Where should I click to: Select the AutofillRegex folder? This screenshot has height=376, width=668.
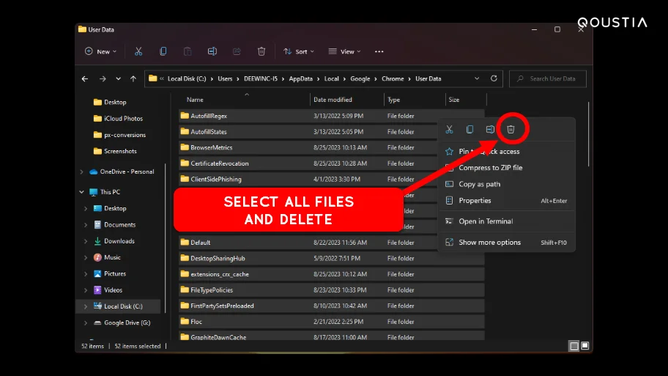coord(332,116)
